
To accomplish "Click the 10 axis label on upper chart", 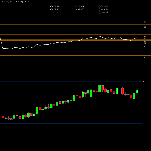I will click(x=145, y=47).
